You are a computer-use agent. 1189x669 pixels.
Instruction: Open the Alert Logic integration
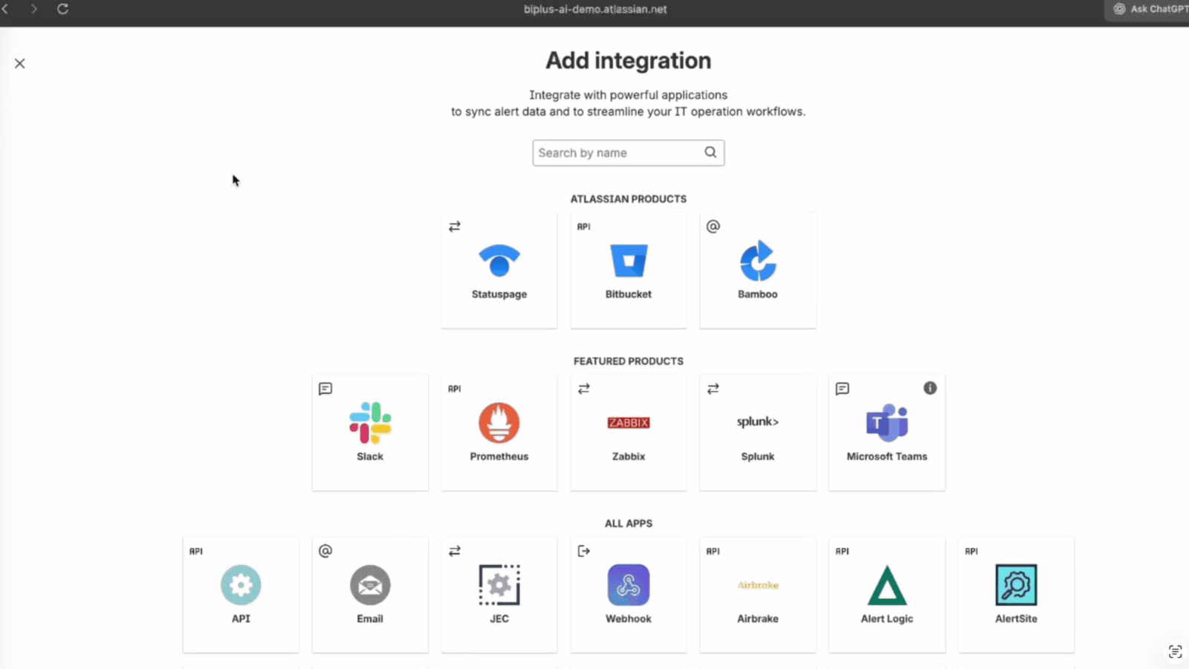[x=887, y=595]
